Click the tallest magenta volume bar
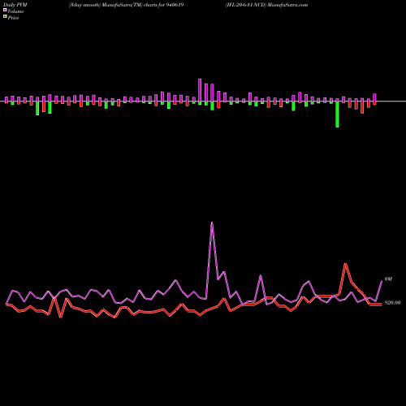 point(200,90)
